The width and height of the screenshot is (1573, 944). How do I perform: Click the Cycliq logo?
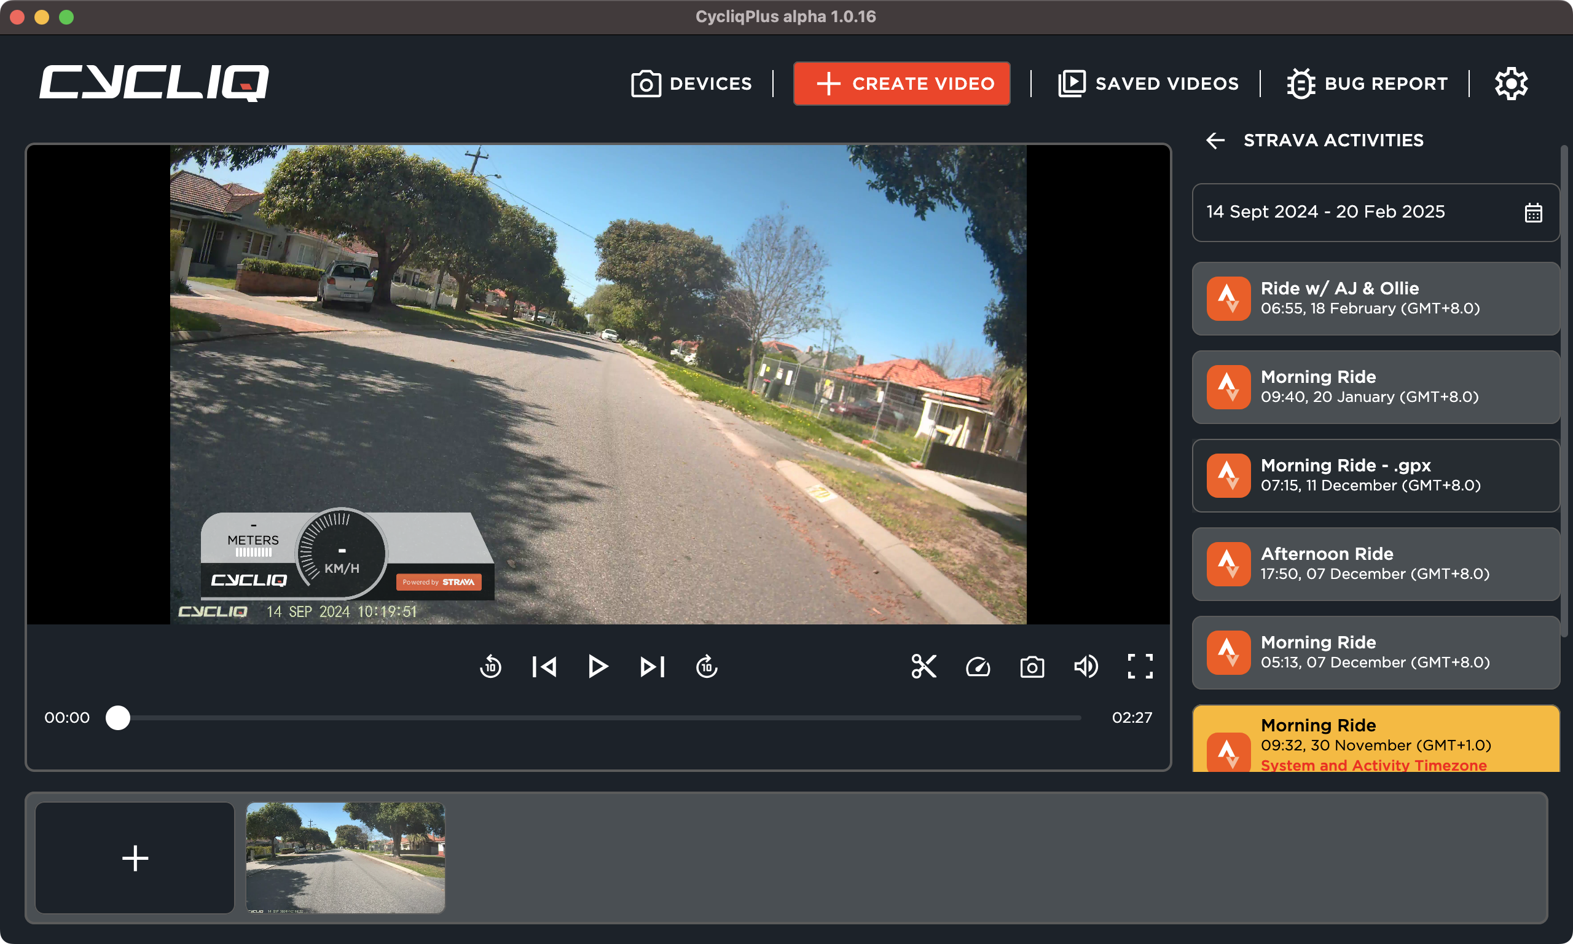[x=154, y=83]
